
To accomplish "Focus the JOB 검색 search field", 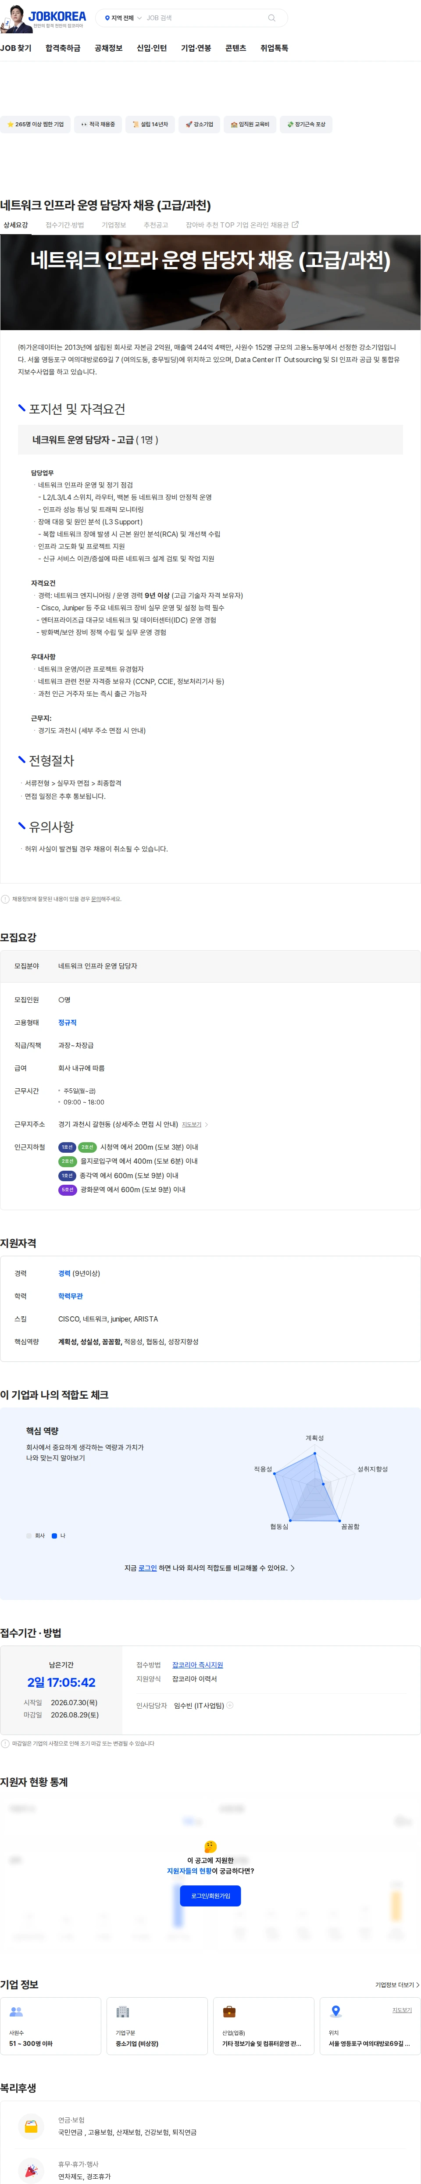I will (204, 18).
